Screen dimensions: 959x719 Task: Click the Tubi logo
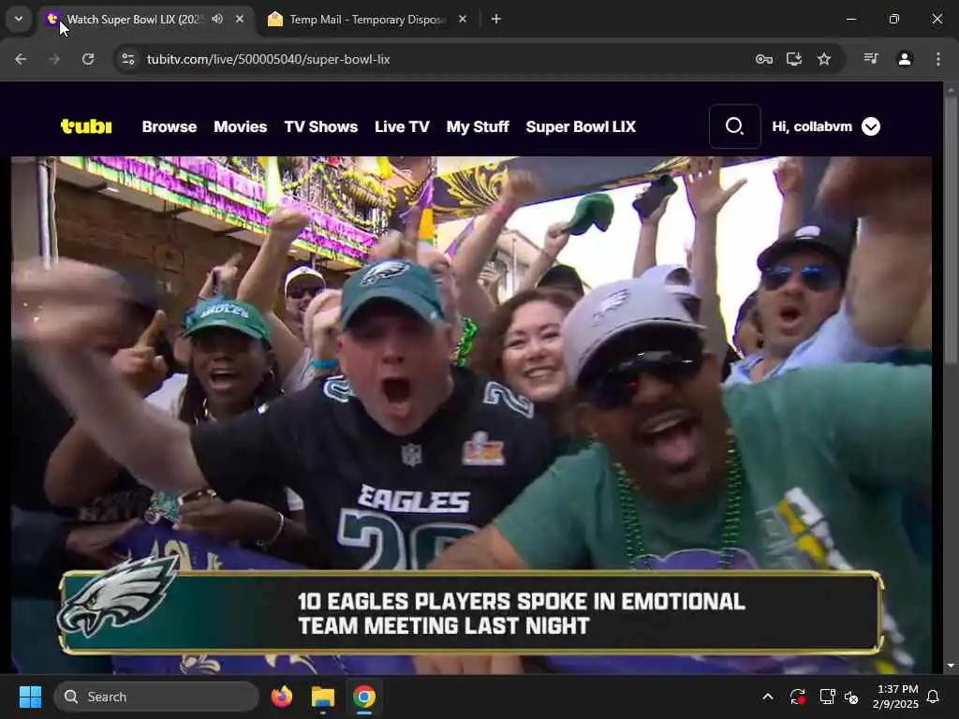[x=86, y=126]
